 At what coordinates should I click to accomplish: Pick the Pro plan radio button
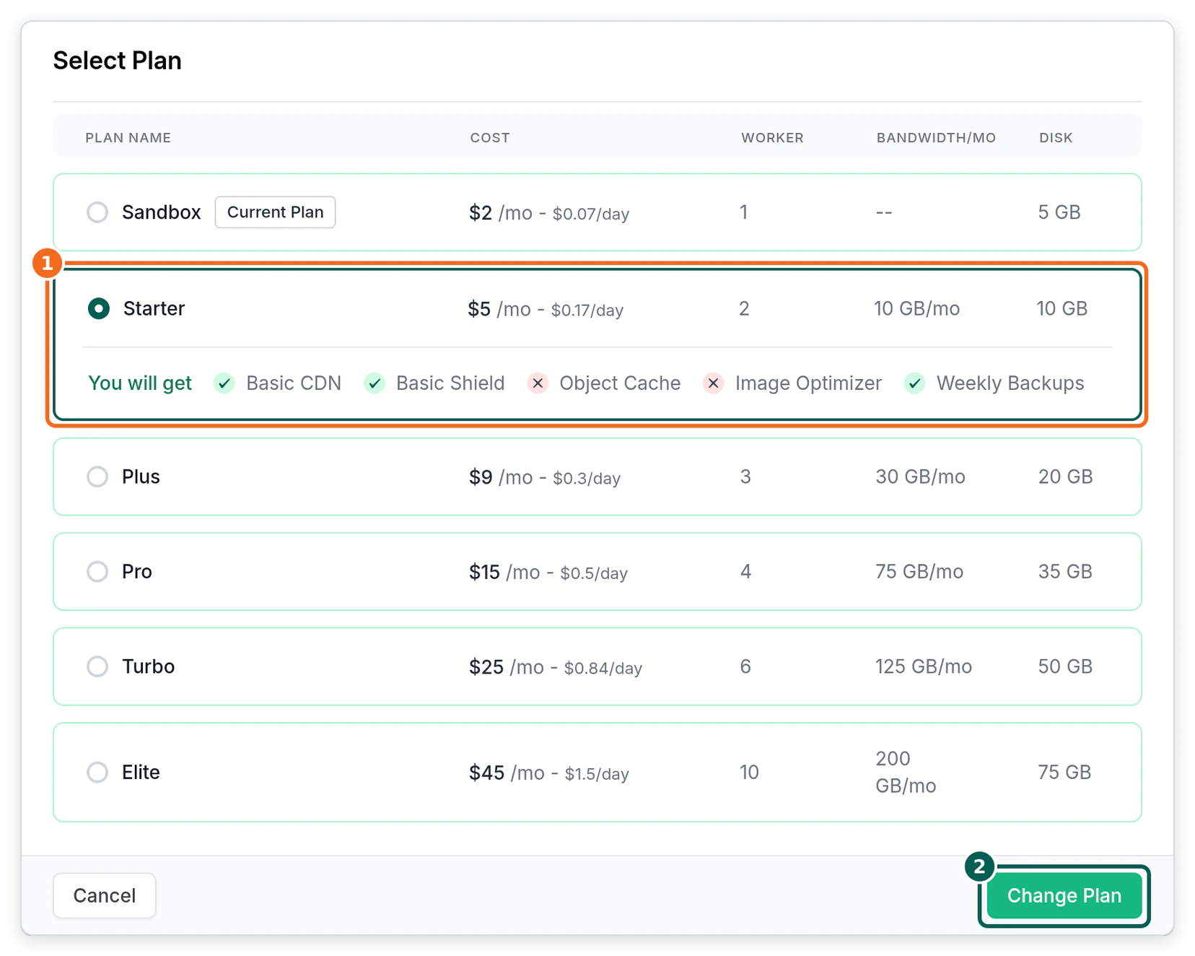coord(97,572)
